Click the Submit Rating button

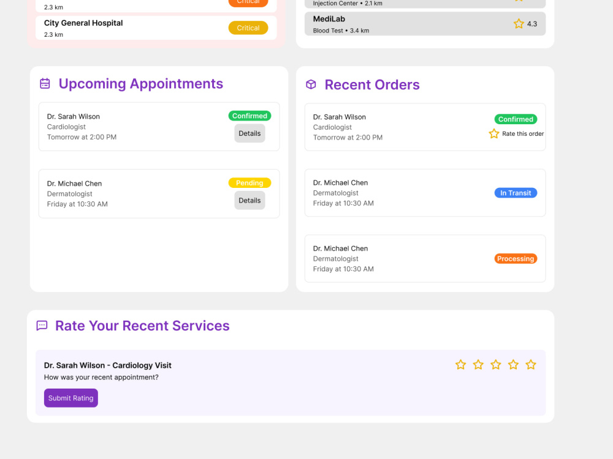pyautogui.click(x=70, y=398)
